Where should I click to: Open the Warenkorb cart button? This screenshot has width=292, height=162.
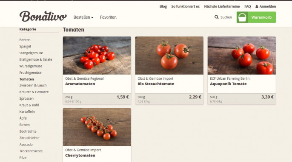[256, 17]
